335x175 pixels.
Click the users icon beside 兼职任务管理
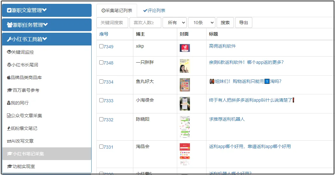(x=10, y=25)
